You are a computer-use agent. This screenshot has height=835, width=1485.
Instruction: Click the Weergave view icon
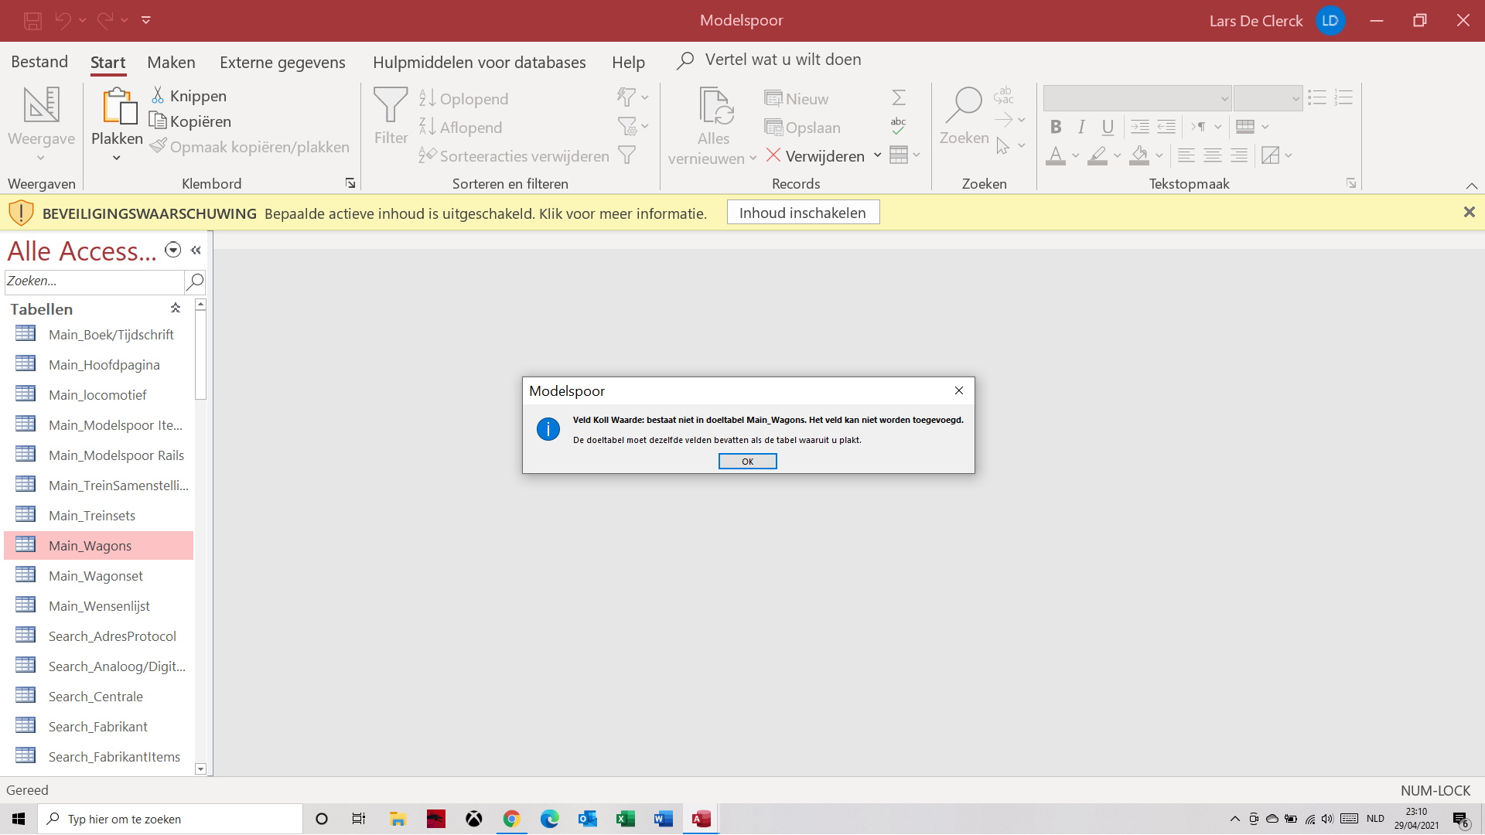point(42,105)
